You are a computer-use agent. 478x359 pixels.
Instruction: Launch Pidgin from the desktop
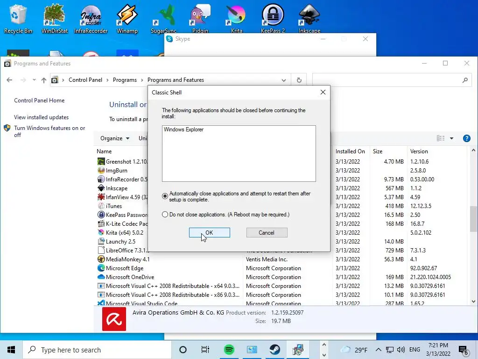pyautogui.click(x=200, y=18)
